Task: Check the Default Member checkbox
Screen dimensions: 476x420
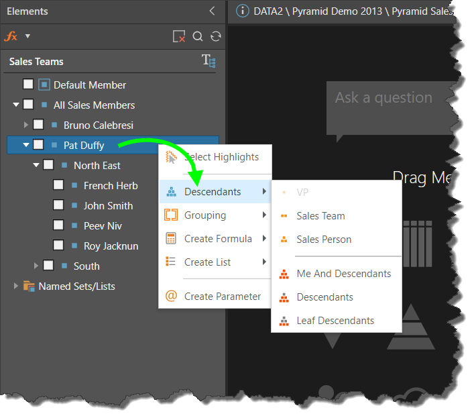Action: click(x=28, y=85)
